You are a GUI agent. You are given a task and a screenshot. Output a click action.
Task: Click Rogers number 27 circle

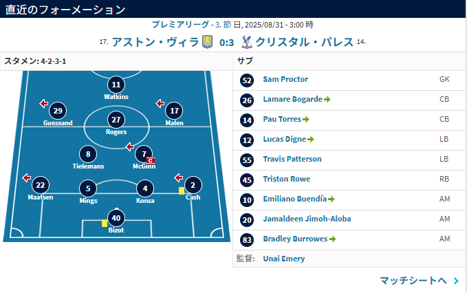click(116, 120)
